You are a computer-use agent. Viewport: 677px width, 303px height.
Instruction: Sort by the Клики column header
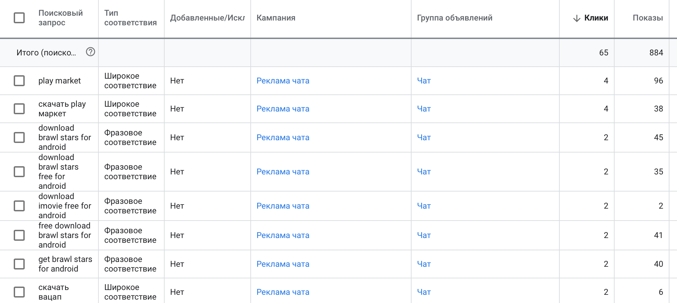click(x=596, y=18)
